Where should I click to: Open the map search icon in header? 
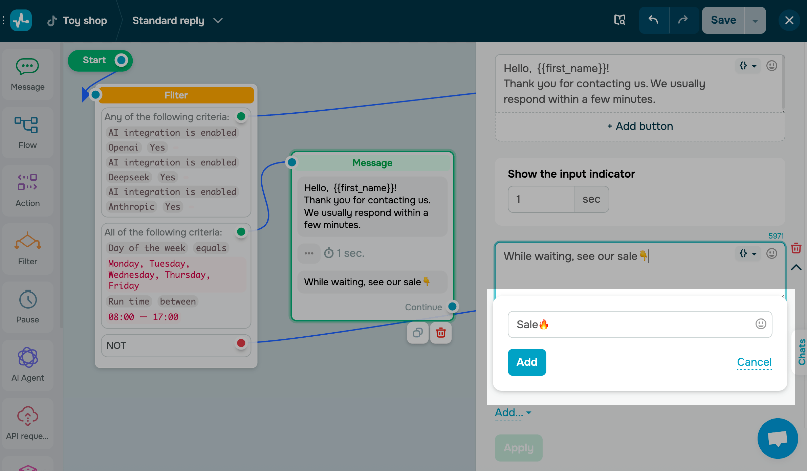coord(619,20)
